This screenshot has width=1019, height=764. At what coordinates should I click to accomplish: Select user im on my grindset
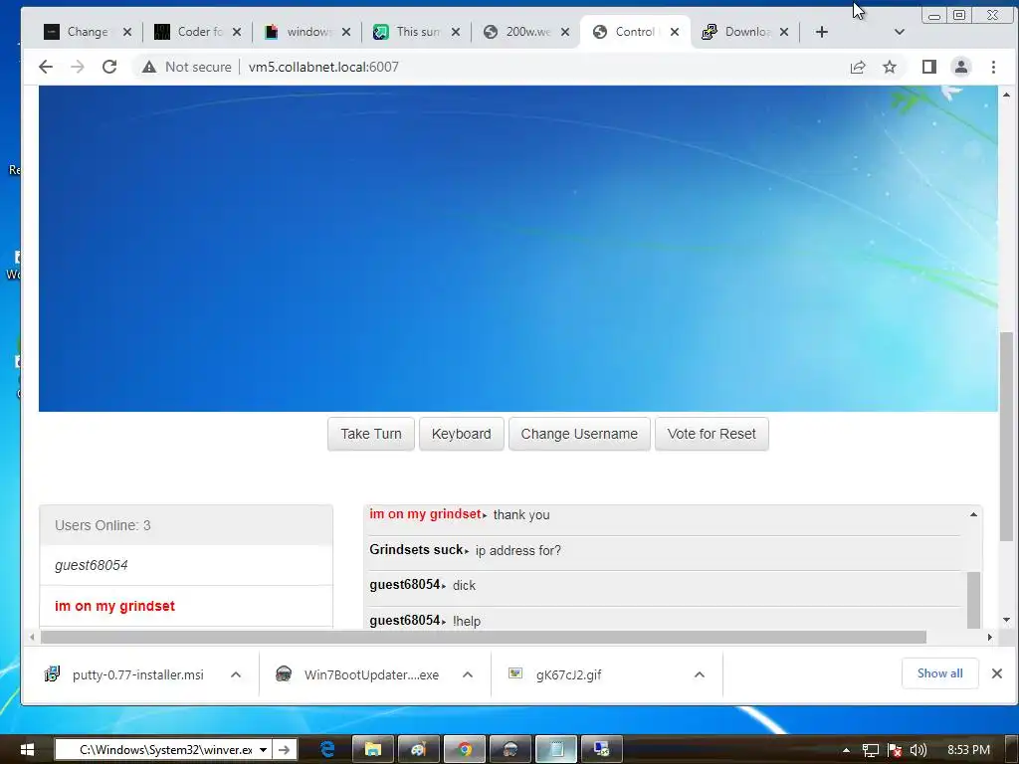point(186,606)
